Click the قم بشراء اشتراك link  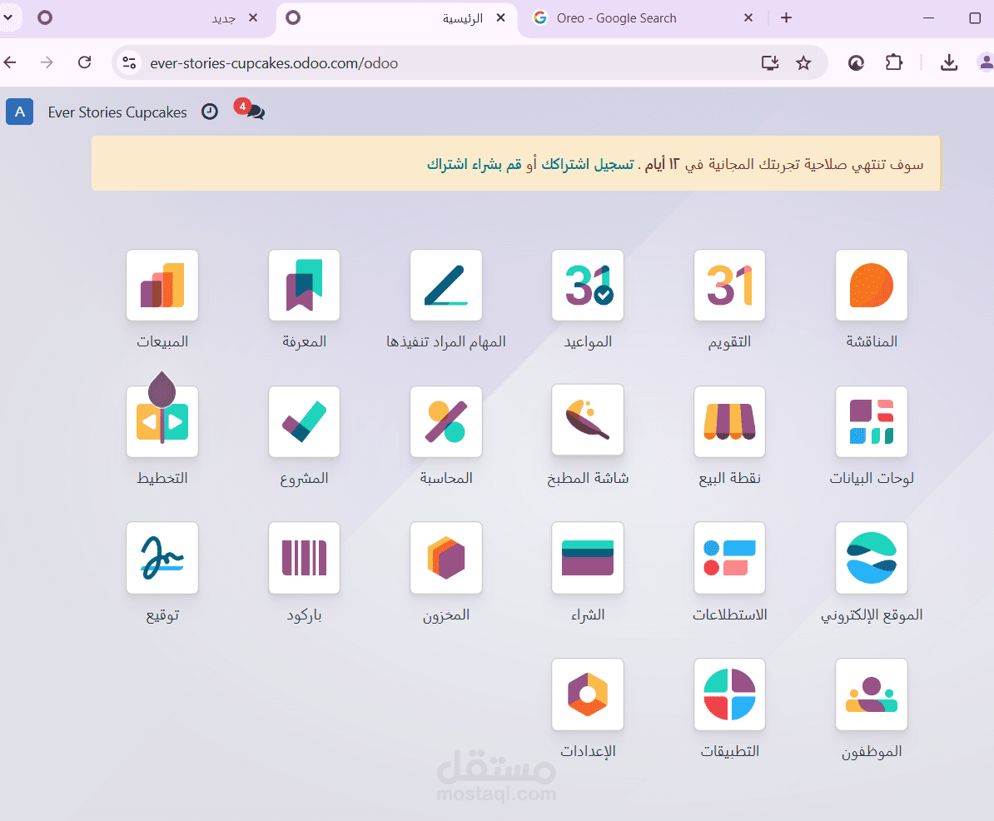[x=475, y=164]
